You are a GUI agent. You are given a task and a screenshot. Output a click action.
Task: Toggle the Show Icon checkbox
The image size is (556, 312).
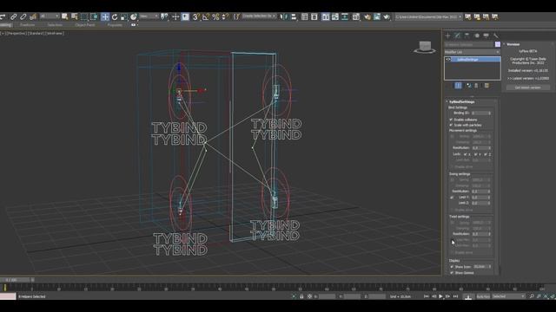(452, 267)
